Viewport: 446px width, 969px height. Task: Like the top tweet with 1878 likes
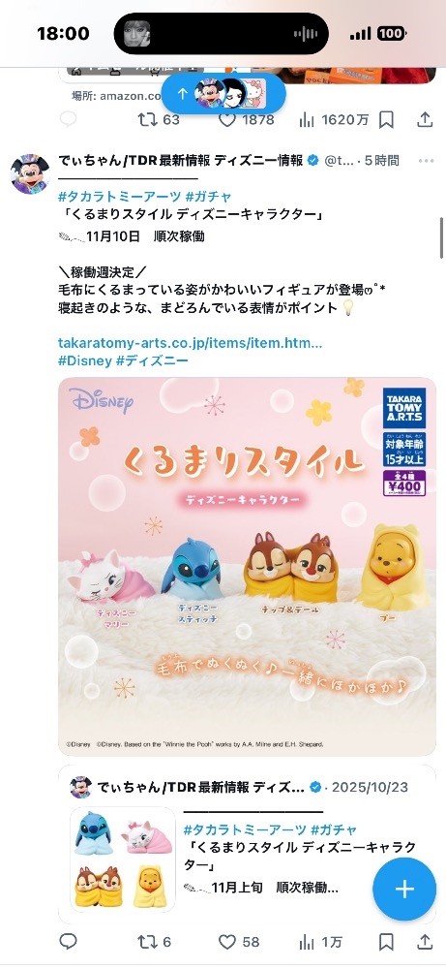(x=247, y=119)
